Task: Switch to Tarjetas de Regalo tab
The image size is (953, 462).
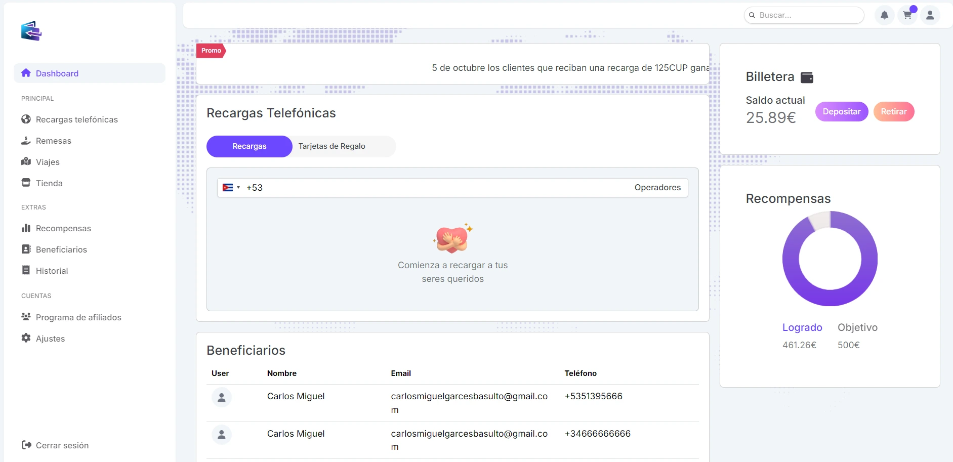Action: (x=332, y=146)
